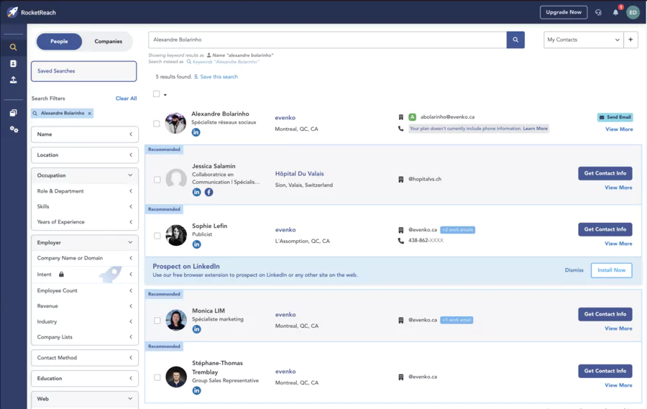Open the notifications bell

pos(615,12)
